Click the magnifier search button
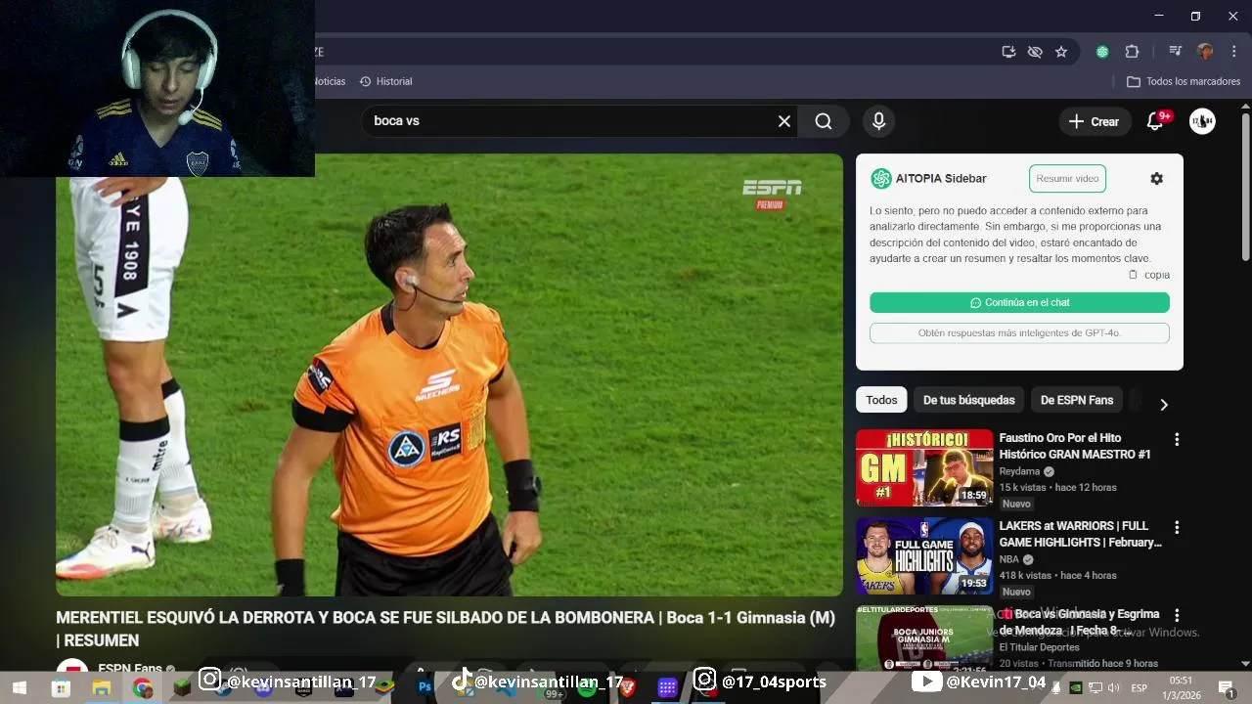1252x704 pixels. (824, 121)
